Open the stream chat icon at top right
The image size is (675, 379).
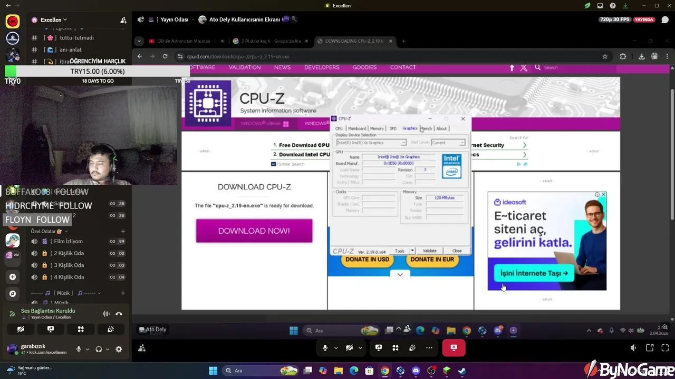tap(665, 20)
